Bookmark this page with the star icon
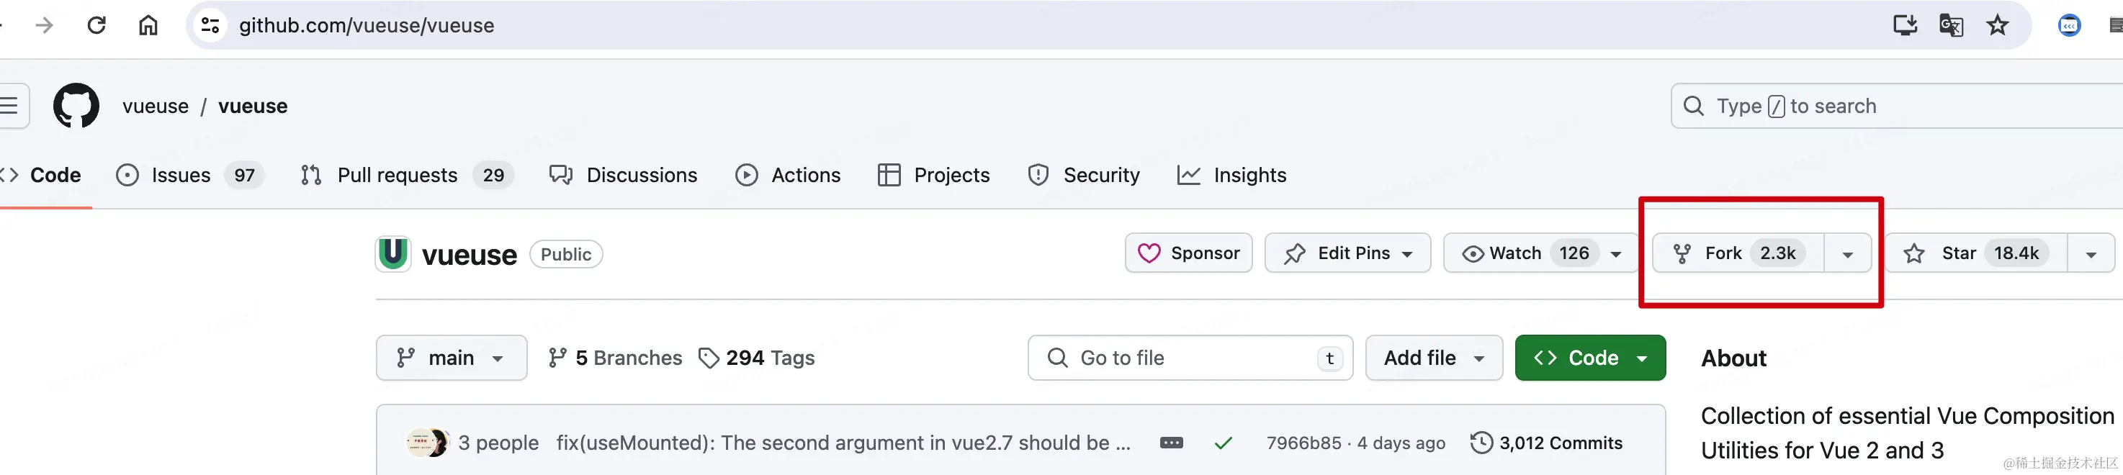This screenshot has height=475, width=2123. tap(1997, 25)
